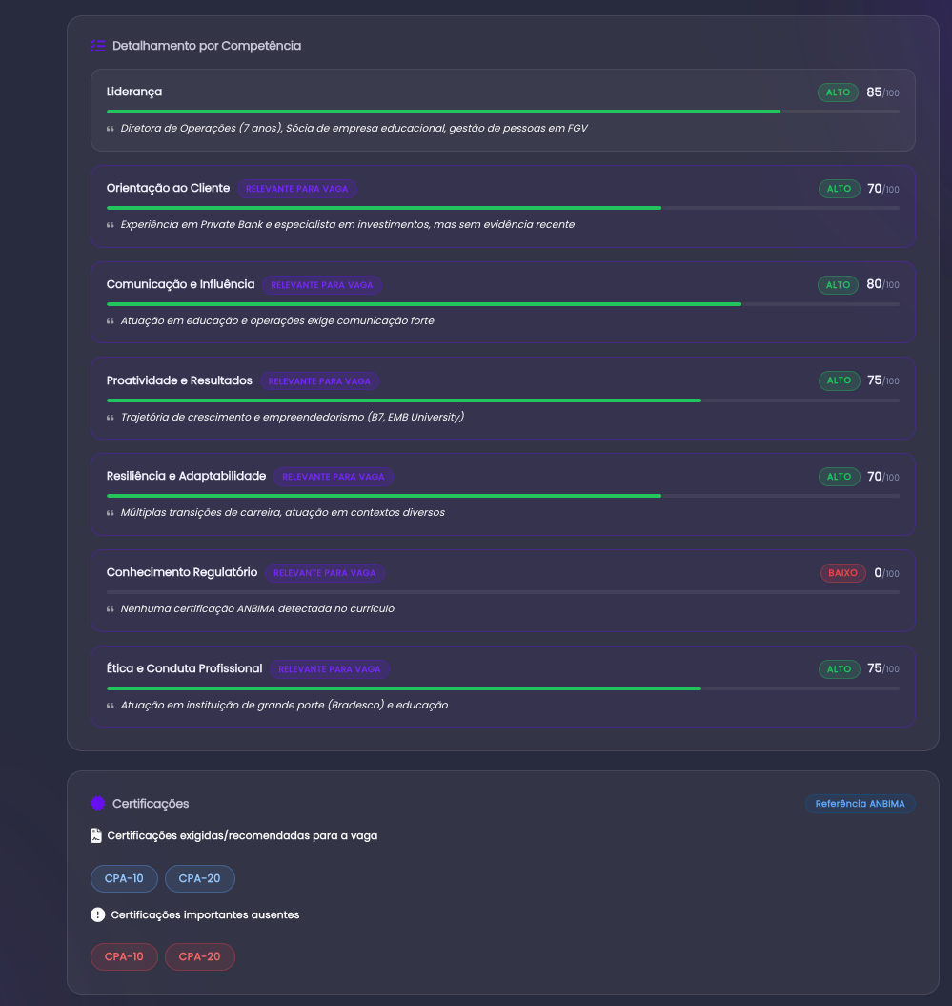
Task: Click the ALTO badge on Proatividade e Resultados
Action: 839,380
